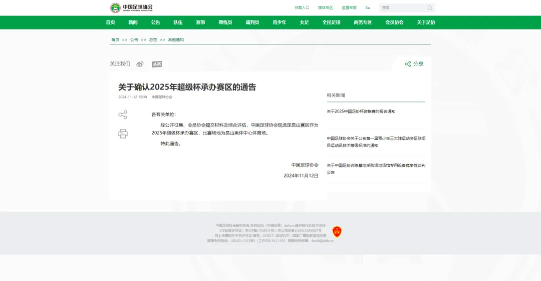Click the share icon left of article

tap(123, 114)
